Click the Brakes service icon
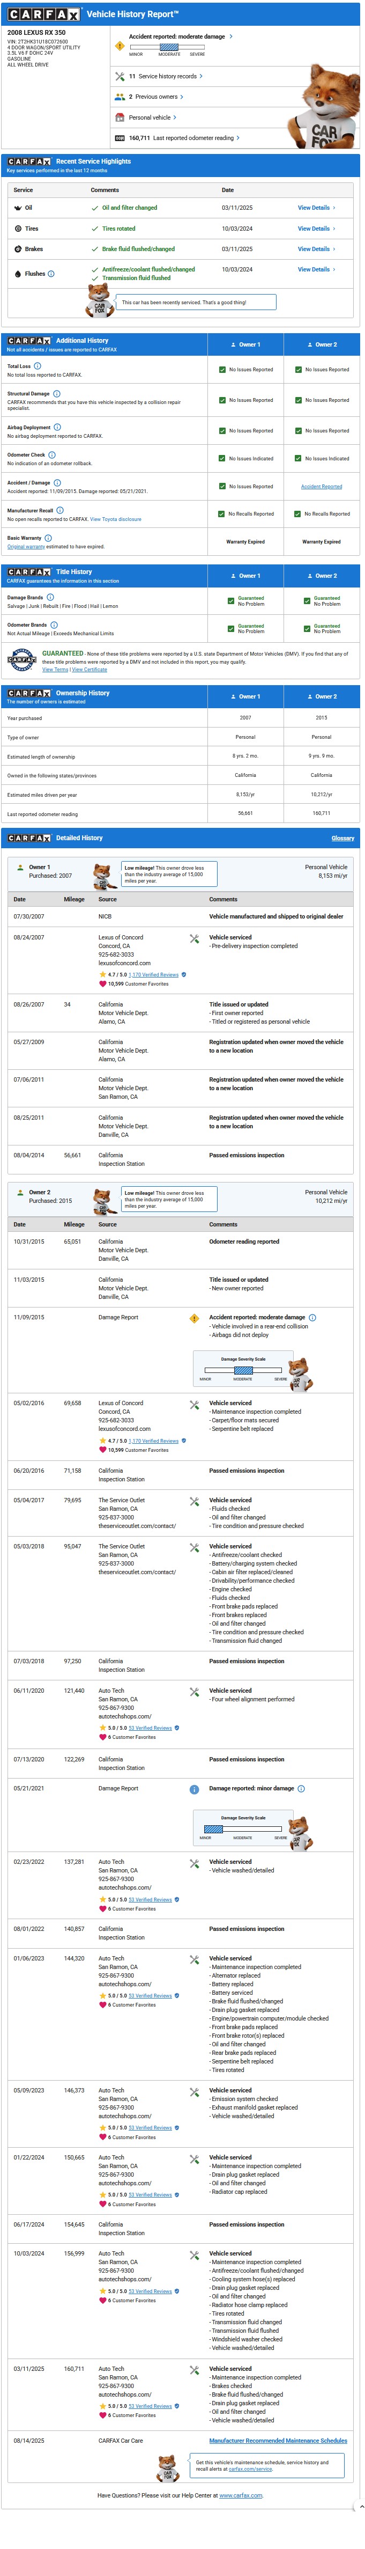 click(x=18, y=249)
